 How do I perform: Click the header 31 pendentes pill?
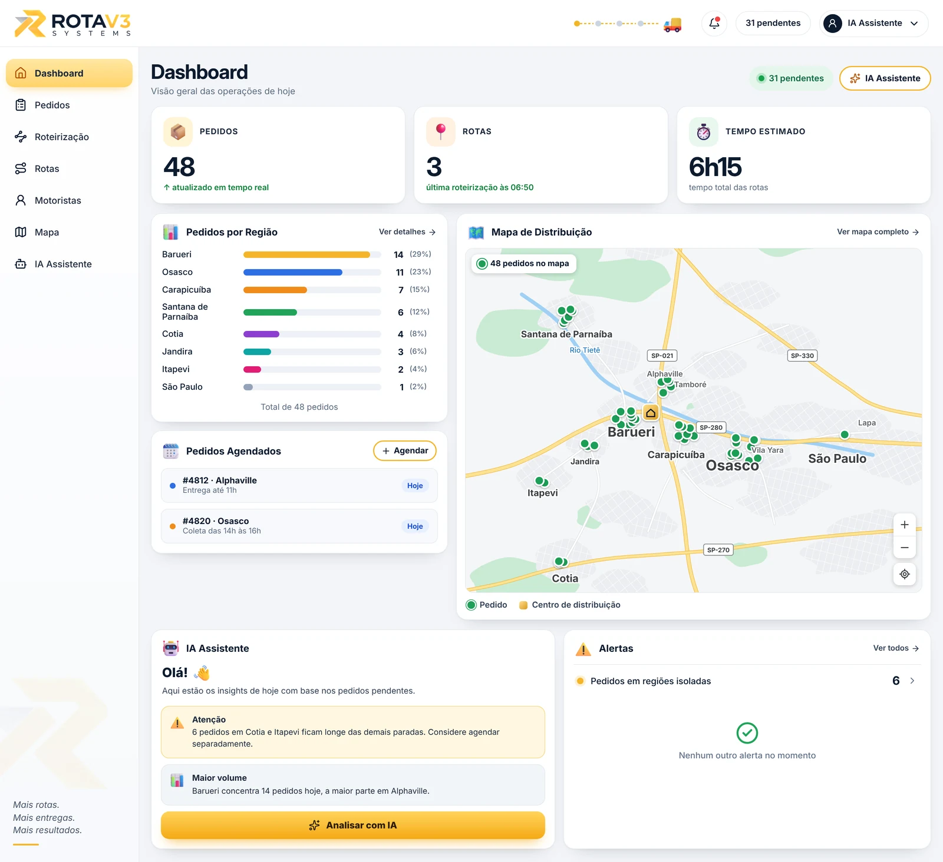[x=773, y=24]
